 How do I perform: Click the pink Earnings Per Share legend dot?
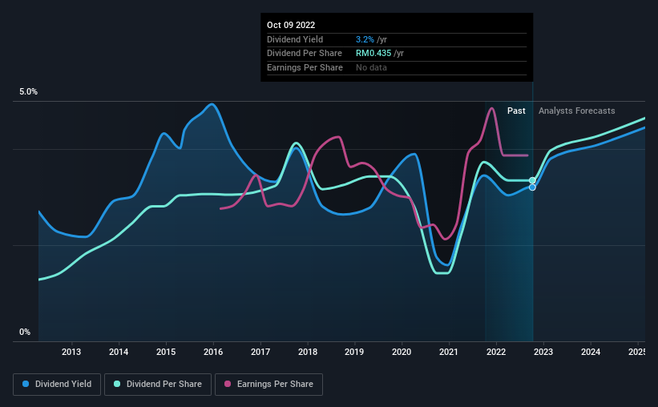[228, 384]
